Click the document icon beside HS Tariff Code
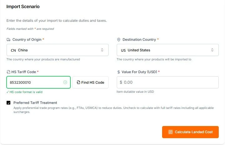 [8, 72]
